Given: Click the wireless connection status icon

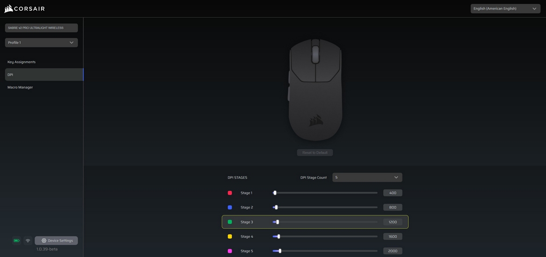Looking at the screenshot, I should (28, 241).
